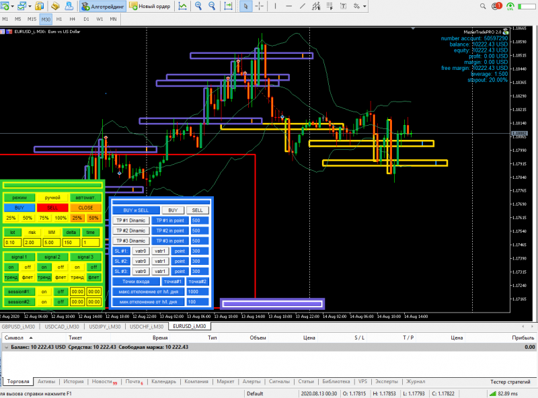Select the shapes and arrows tool
538x398 pixels.
pos(357,6)
